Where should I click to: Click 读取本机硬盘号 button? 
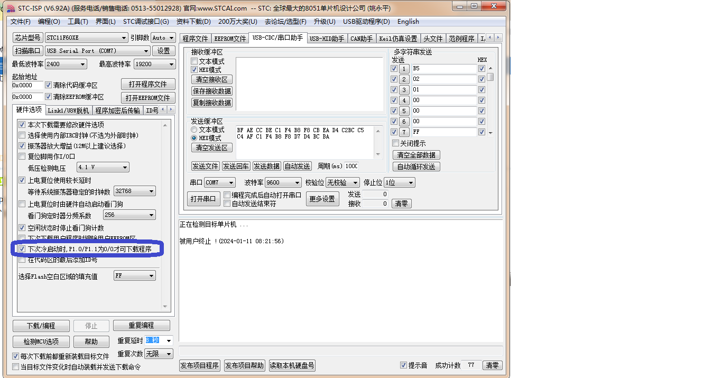click(292, 365)
